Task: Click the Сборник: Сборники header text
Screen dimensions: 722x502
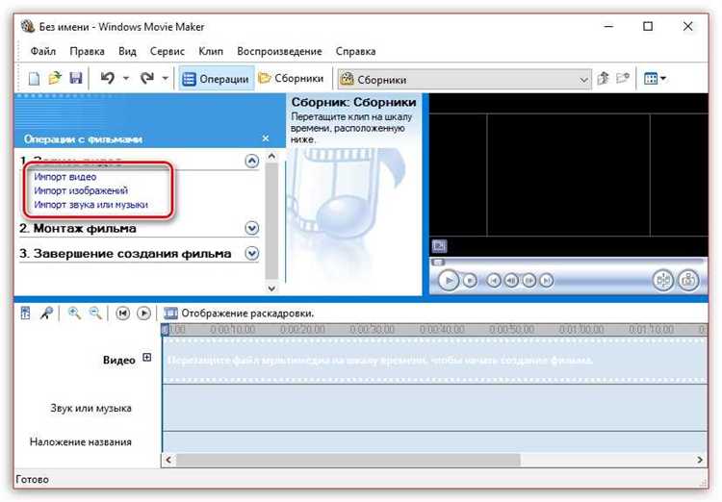Action: (353, 102)
